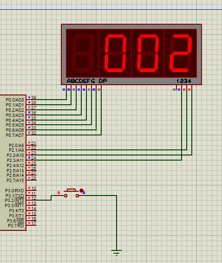Select the P2.7/A15 pin label
Screen dimensions: 222x263
click(15, 180)
